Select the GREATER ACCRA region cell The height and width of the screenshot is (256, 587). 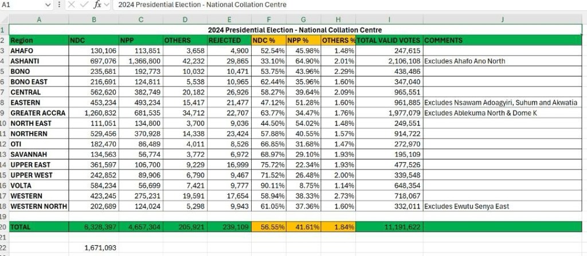click(x=38, y=113)
